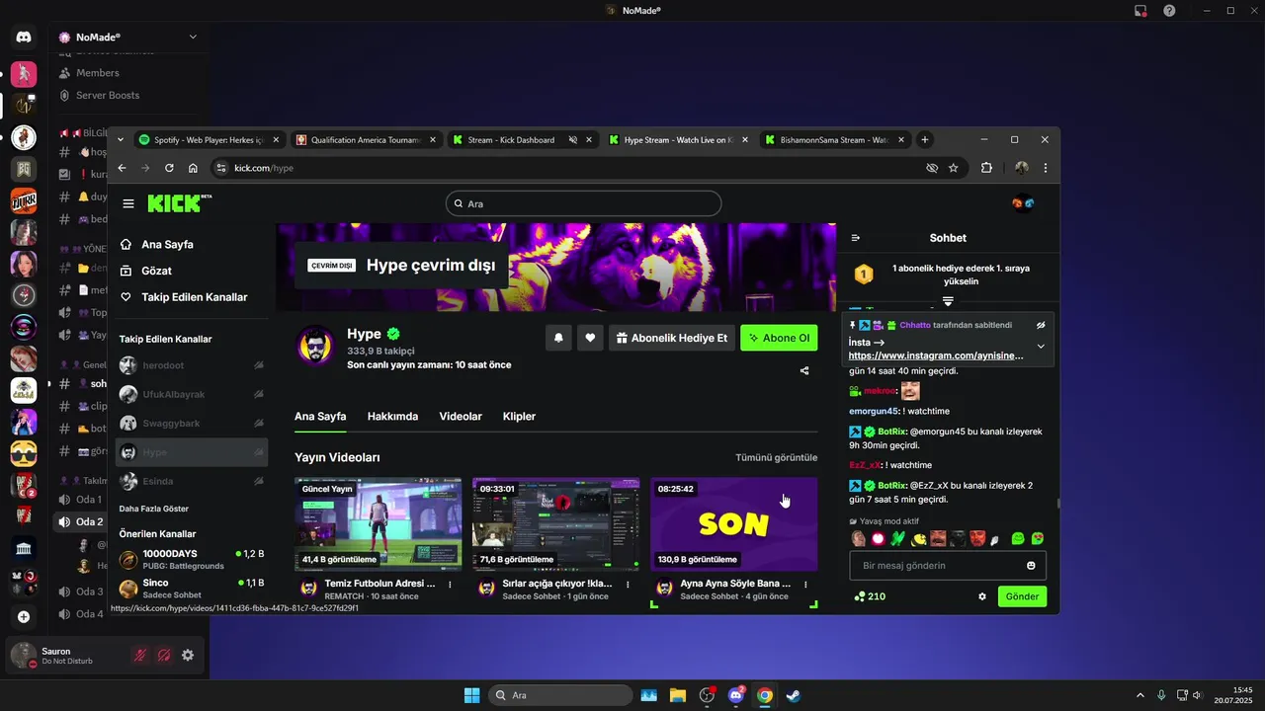This screenshot has width=1265, height=711.
Task: Expand the pinned message chevron
Action: pos(1041,347)
